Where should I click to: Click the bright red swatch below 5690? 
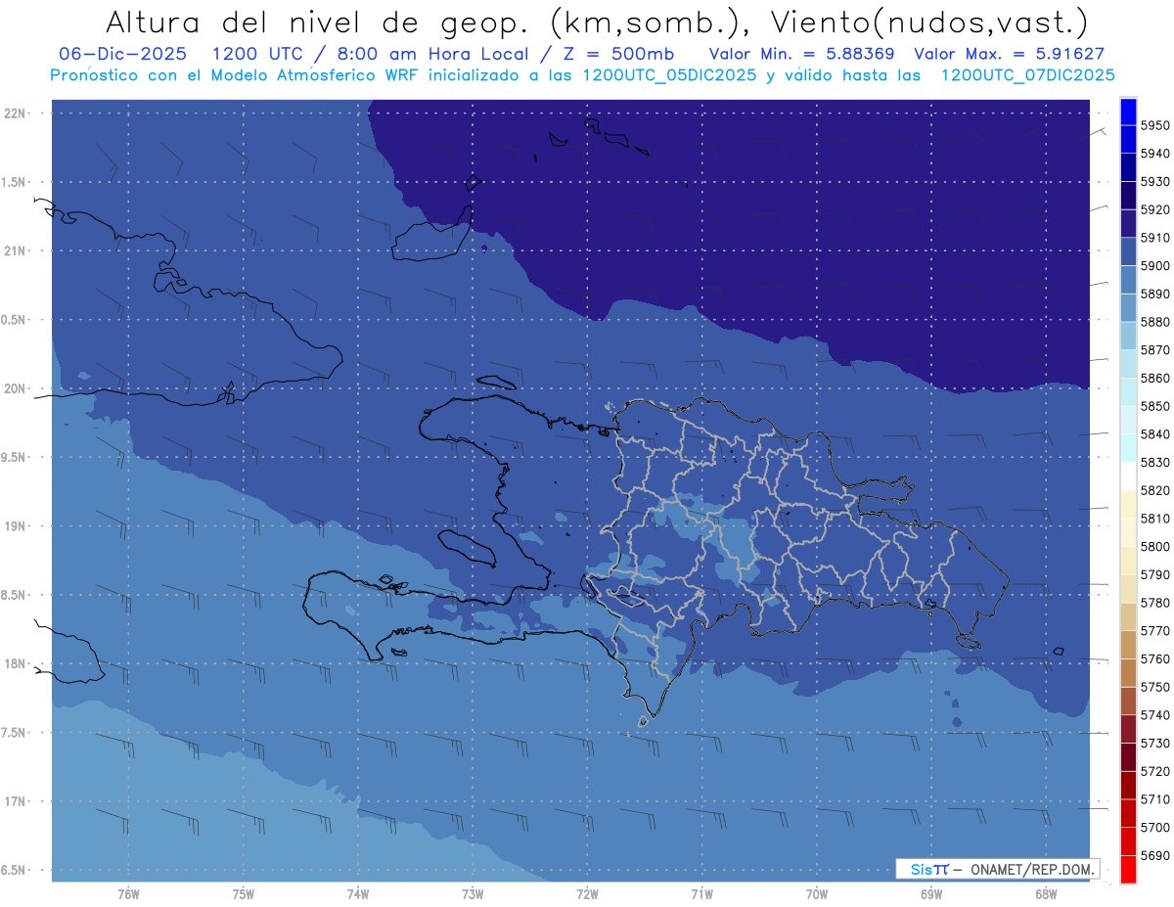[x=1128, y=869]
